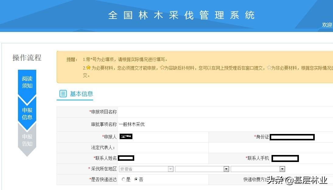Click the blue 申报信息 step chevron
Image resolution: width=333 pixels, height=190 pixels.
click(x=27, y=113)
